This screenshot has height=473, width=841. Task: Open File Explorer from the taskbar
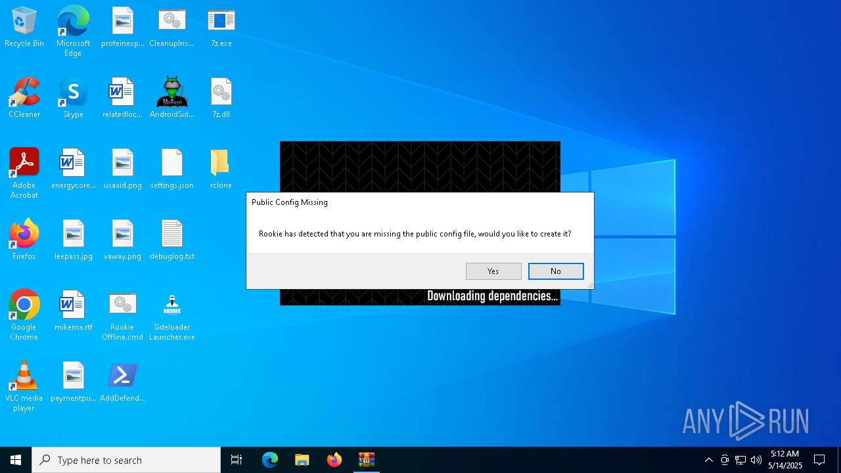(302, 460)
